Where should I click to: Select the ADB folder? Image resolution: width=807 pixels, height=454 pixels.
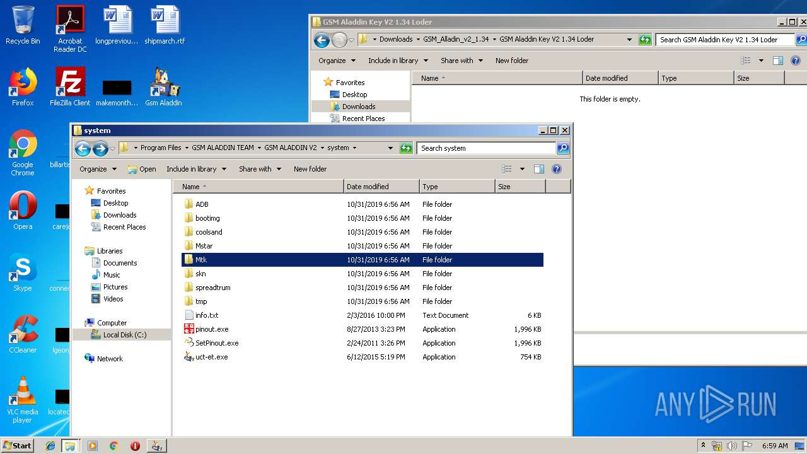(x=363, y=204)
